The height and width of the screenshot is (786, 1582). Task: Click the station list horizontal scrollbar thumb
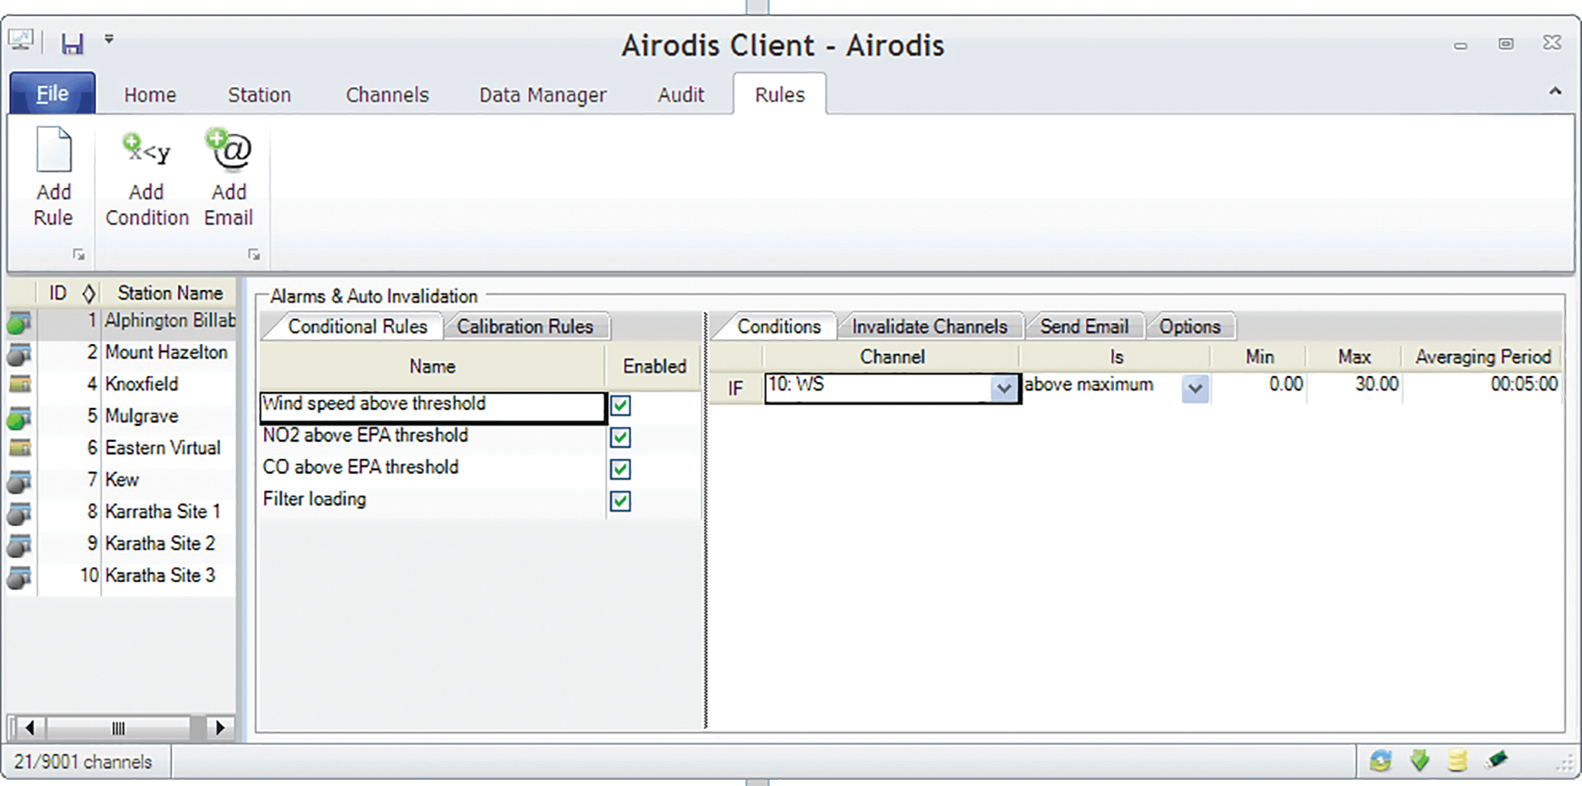[x=118, y=728]
